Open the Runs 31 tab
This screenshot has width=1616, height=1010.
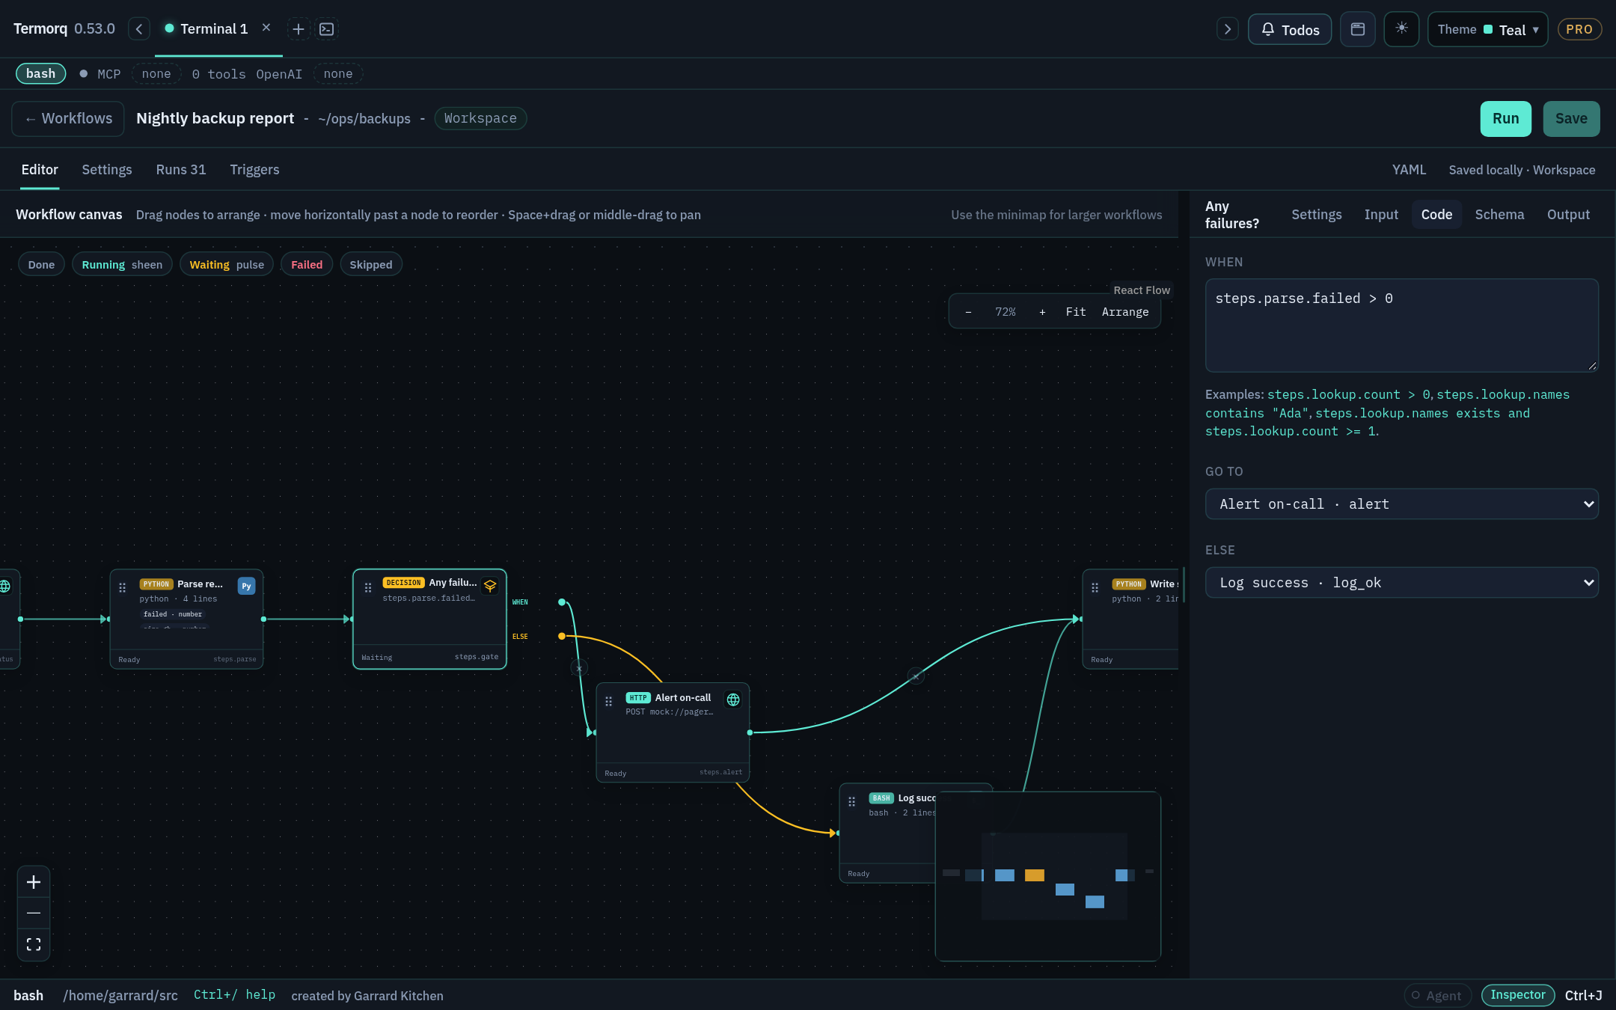click(181, 170)
